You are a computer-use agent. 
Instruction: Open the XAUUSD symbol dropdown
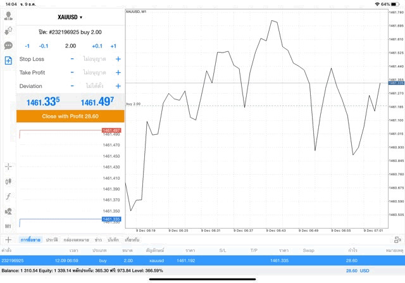[x=70, y=16]
